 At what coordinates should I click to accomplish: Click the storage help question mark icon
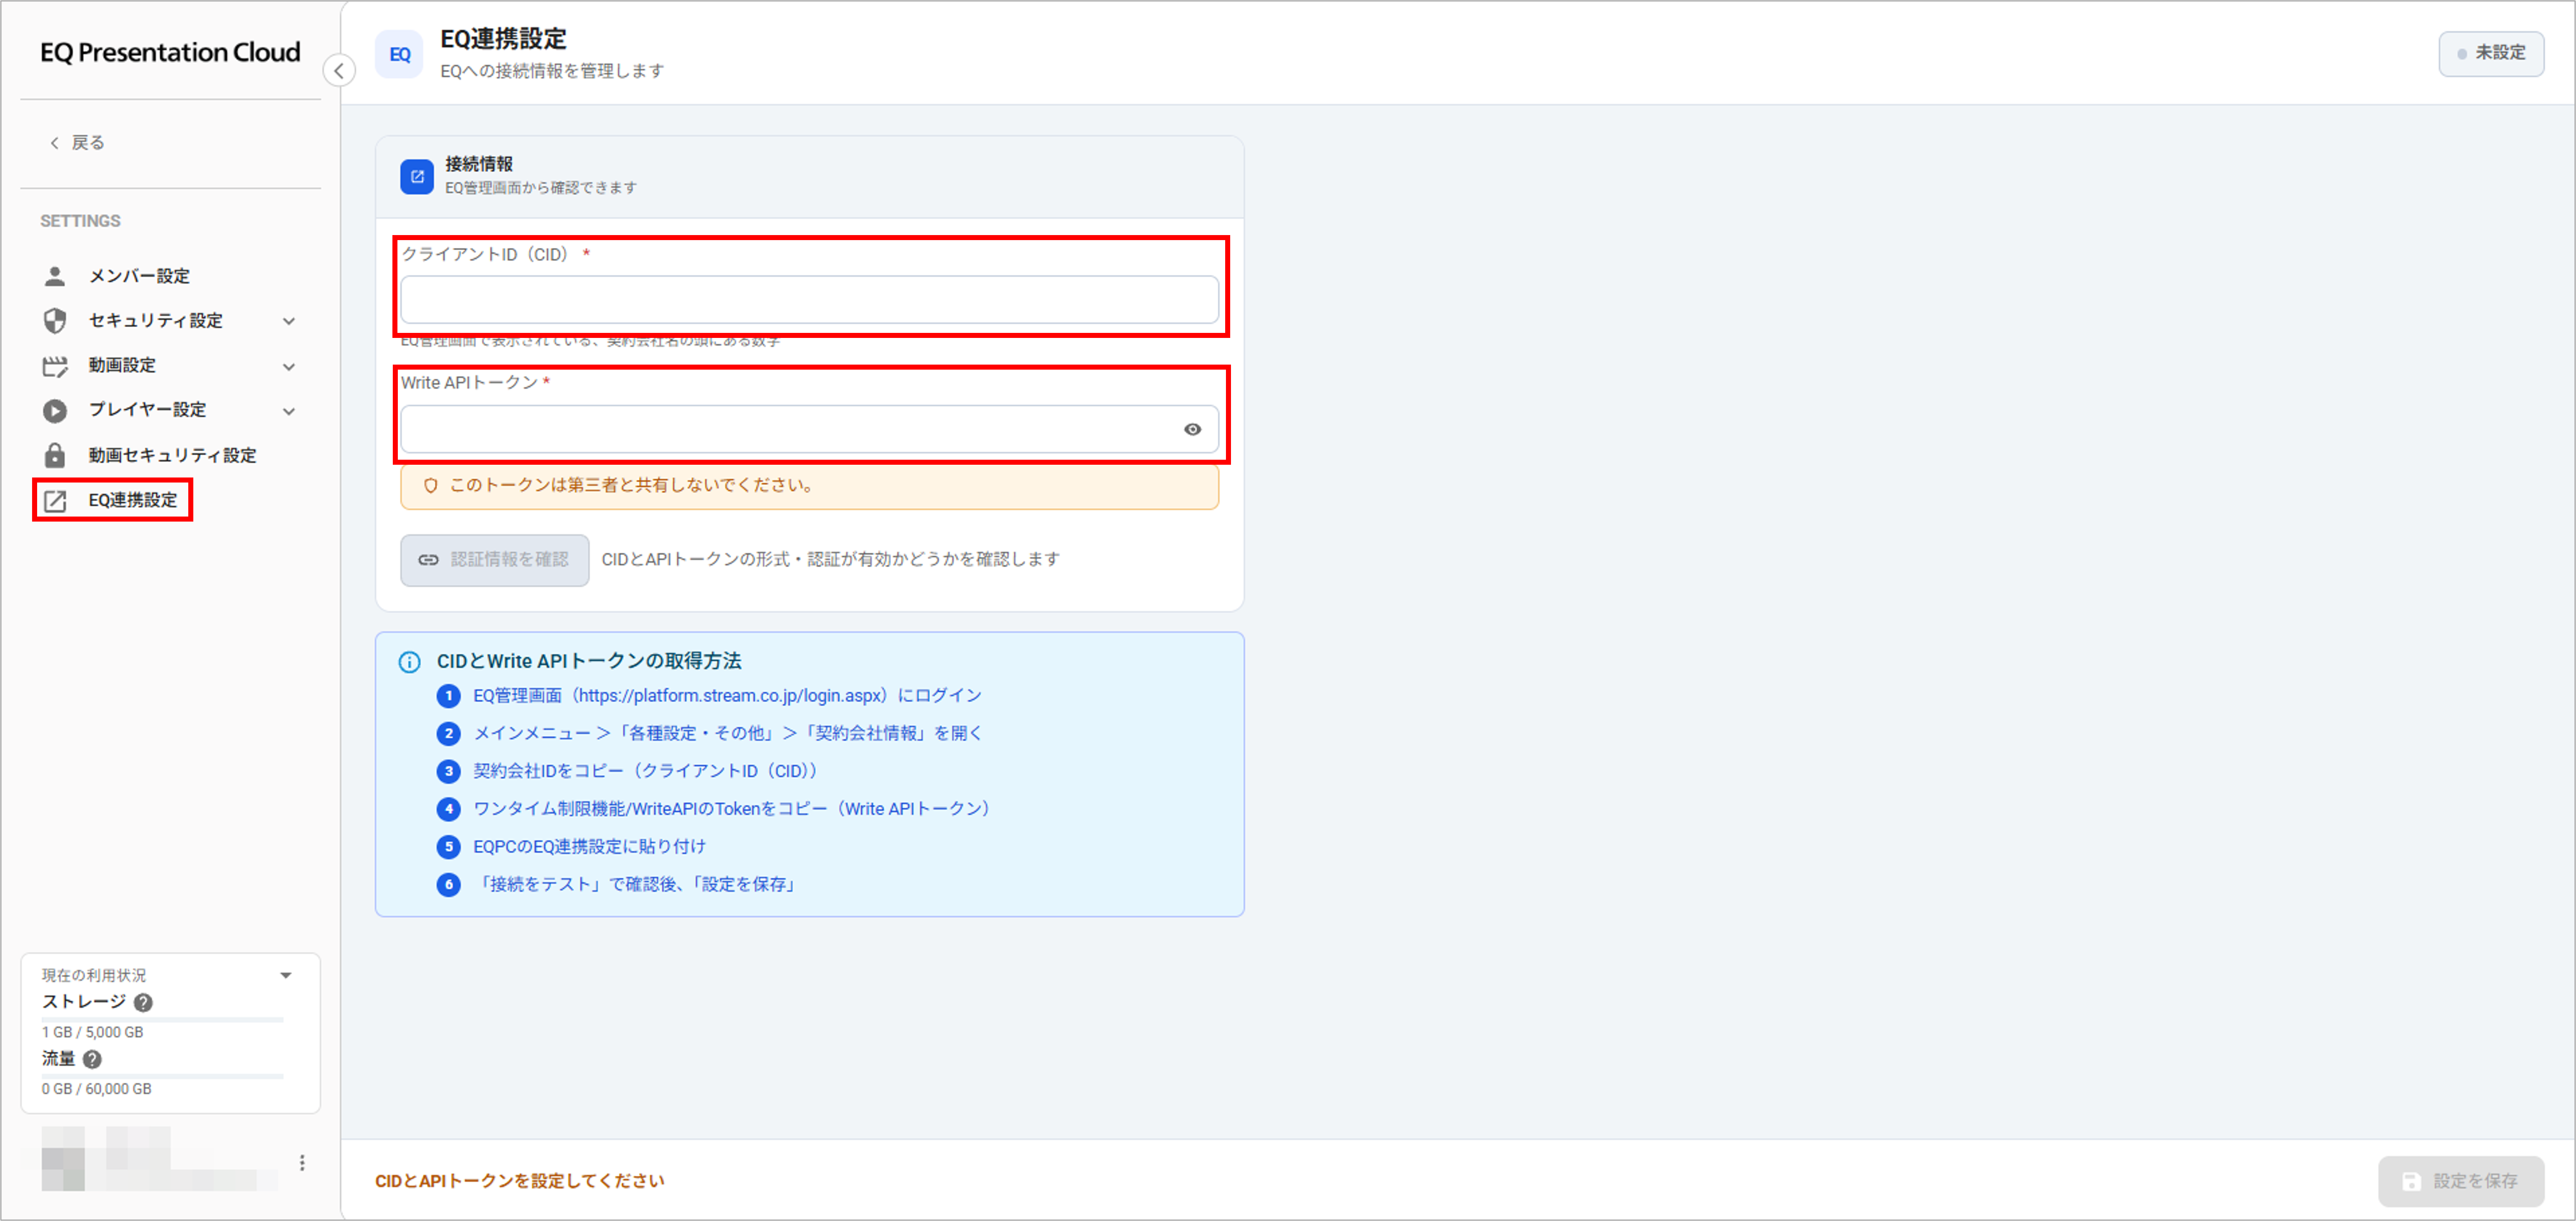143,1002
